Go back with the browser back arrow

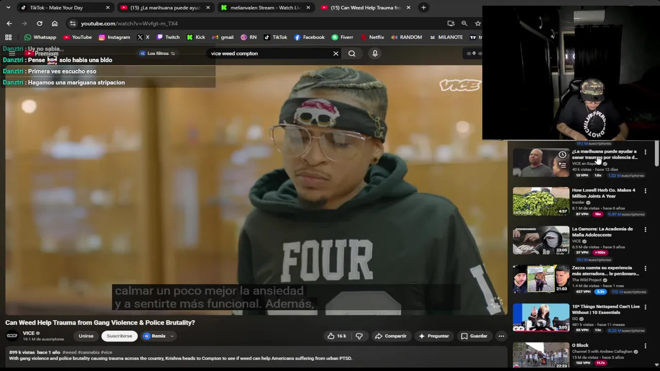click(x=9, y=23)
